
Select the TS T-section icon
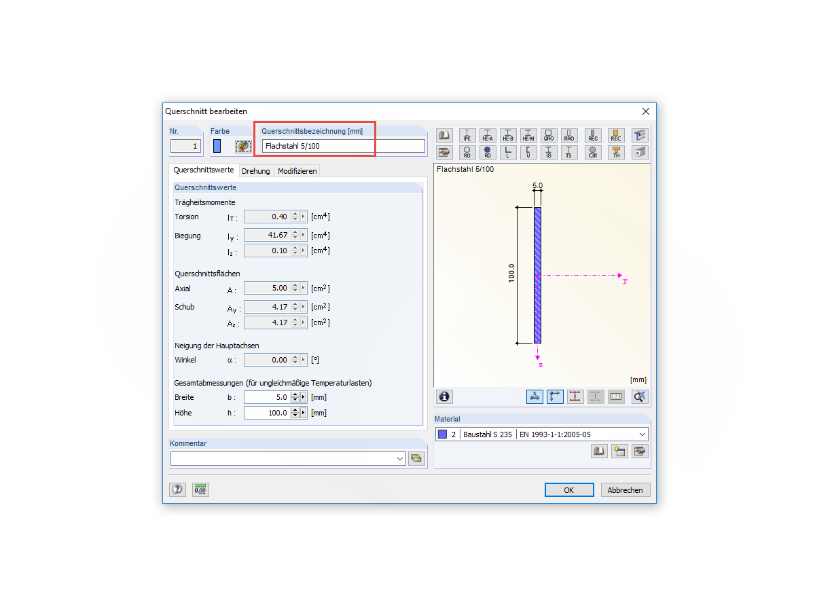(569, 152)
